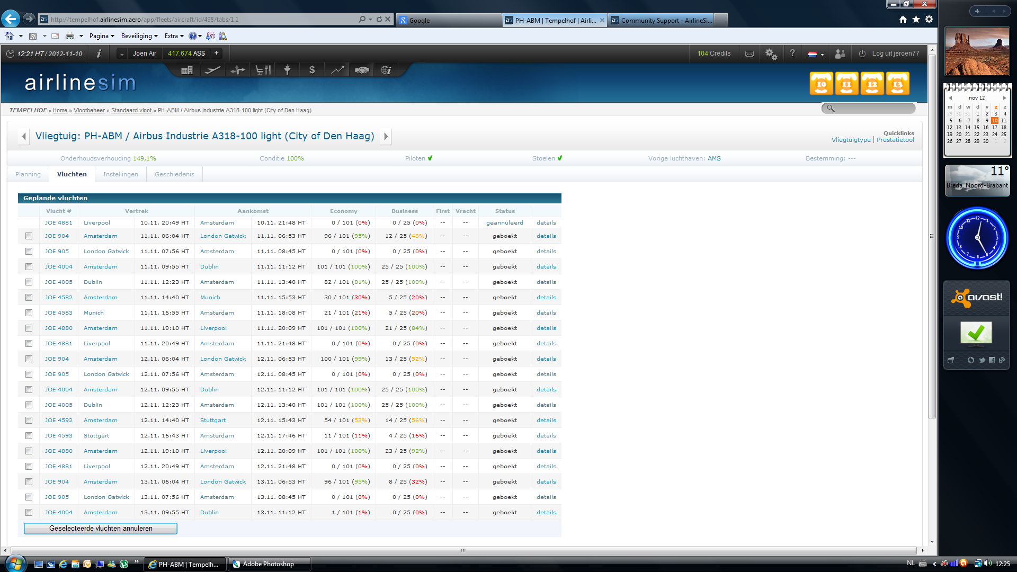Screen dimensions: 1017x572
Task: Switch to the Google browser tab
Action: 448,20
